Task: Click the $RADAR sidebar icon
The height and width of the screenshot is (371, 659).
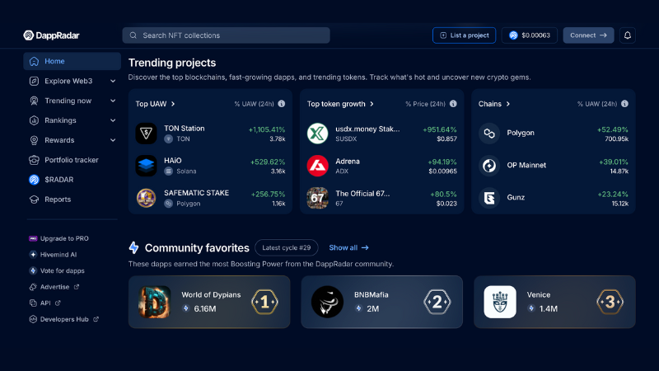Action: point(34,180)
